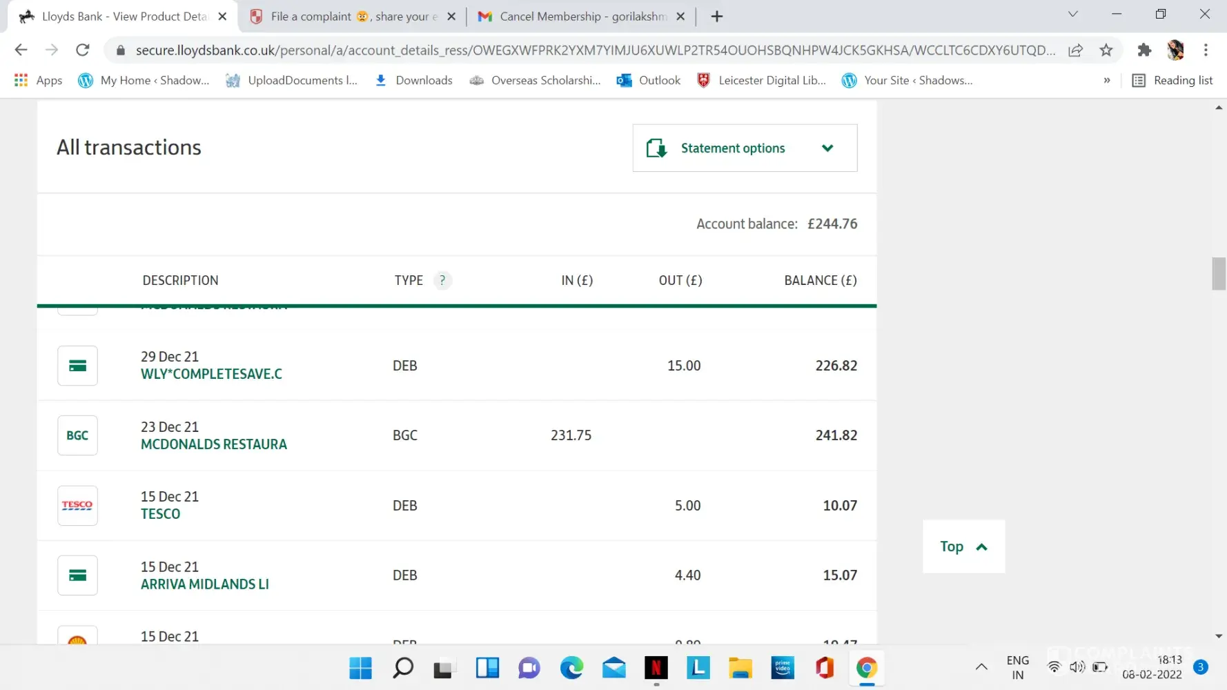Open the Wi-Fi network tray icon
Screen dimensions: 1227x690
pos(1054,667)
